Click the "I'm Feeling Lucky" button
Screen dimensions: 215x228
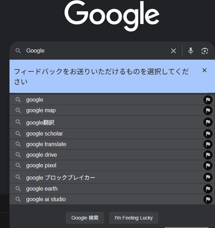[x=134, y=218]
